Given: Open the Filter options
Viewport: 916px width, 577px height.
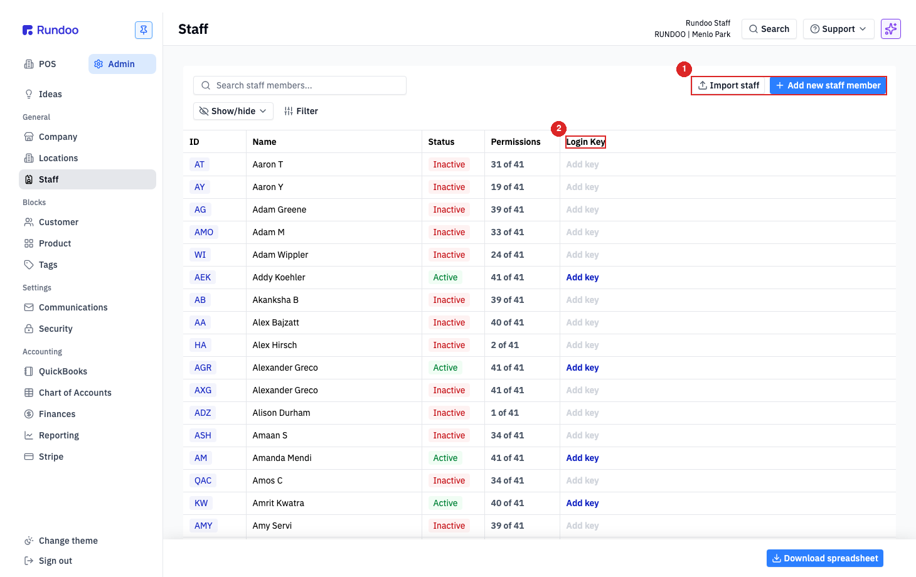Looking at the screenshot, I should click(301, 111).
